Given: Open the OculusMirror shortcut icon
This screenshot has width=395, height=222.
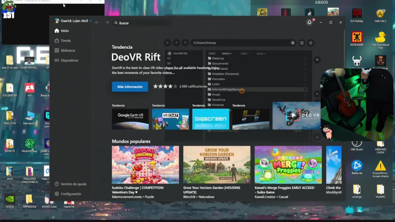Looking at the screenshot, I should coord(380,169).
